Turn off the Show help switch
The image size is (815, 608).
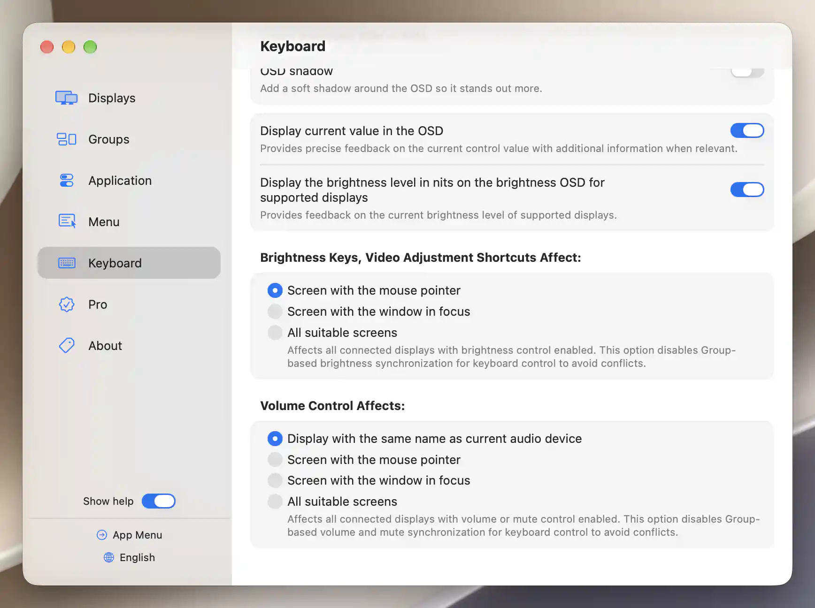point(159,501)
